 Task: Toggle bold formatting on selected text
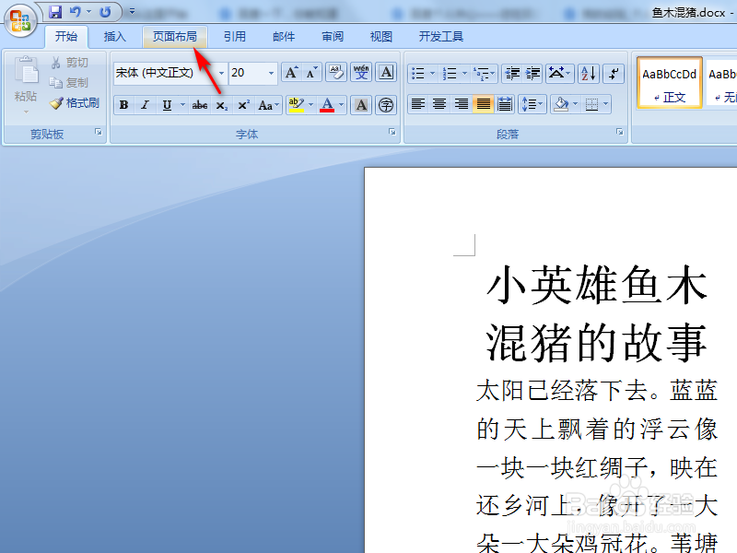(x=123, y=104)
